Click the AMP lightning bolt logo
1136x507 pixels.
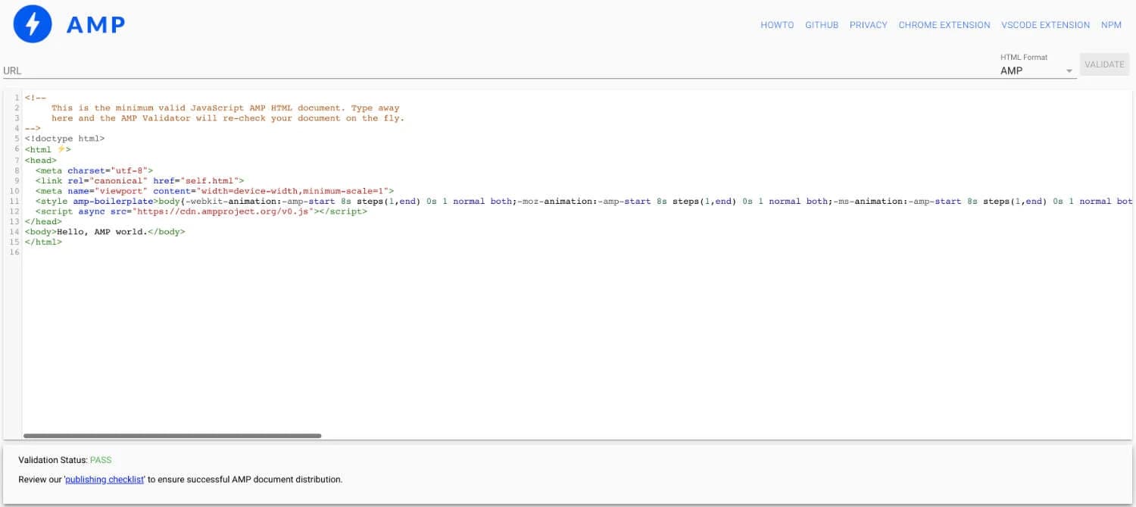[x=32, y=23]
